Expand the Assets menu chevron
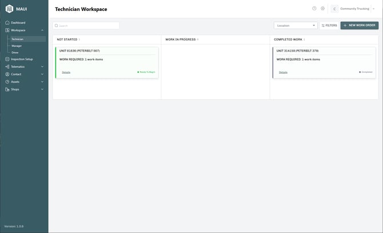Image resolution: width=383 pixels, height=233 pixels. 42,82
